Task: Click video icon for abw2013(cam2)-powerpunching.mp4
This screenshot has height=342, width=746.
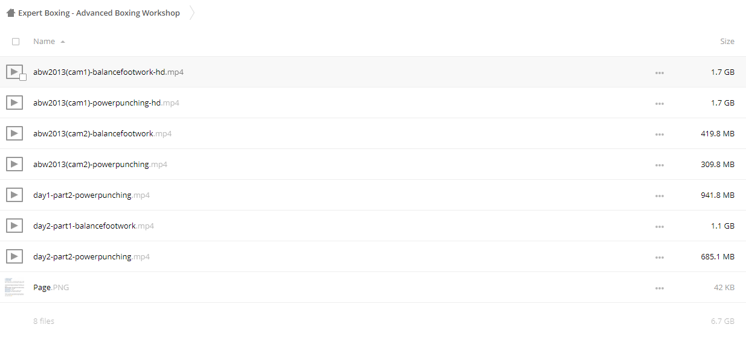Action: tap(14, 164)
